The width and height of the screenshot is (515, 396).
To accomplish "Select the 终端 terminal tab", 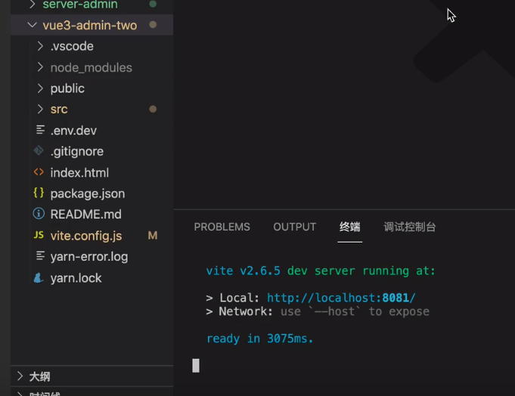I will click(350, 227).
